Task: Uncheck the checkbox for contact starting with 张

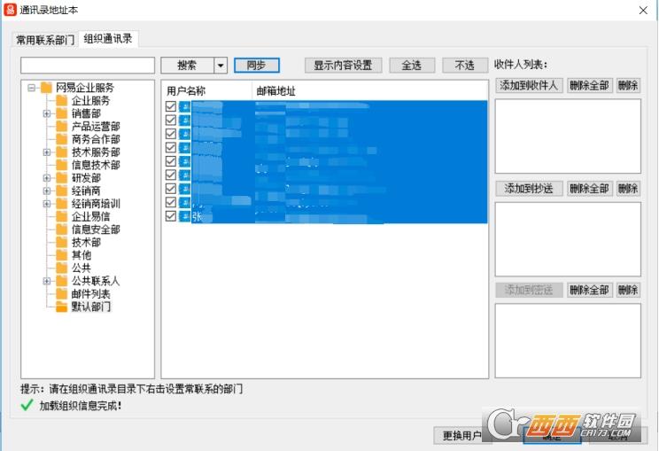Action: click(x=171, y=216)
